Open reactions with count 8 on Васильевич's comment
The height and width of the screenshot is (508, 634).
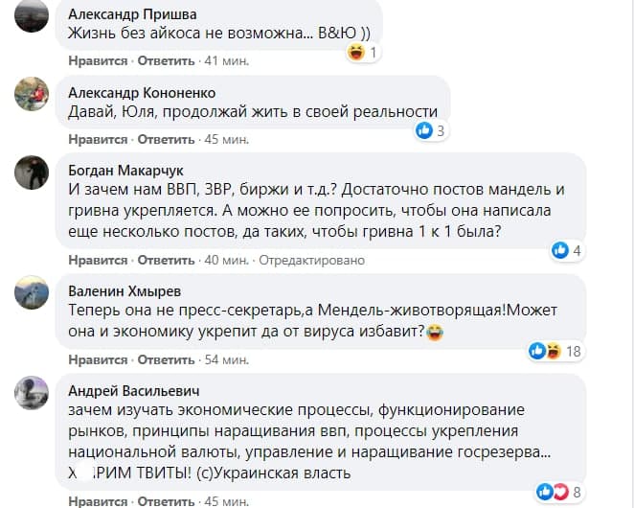coord(559,492)
